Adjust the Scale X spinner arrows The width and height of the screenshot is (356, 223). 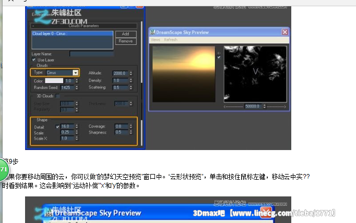77,138
